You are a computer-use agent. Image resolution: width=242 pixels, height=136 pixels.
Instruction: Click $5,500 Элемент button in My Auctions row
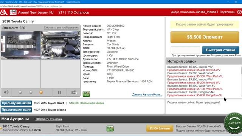click(x=160, y=128)
